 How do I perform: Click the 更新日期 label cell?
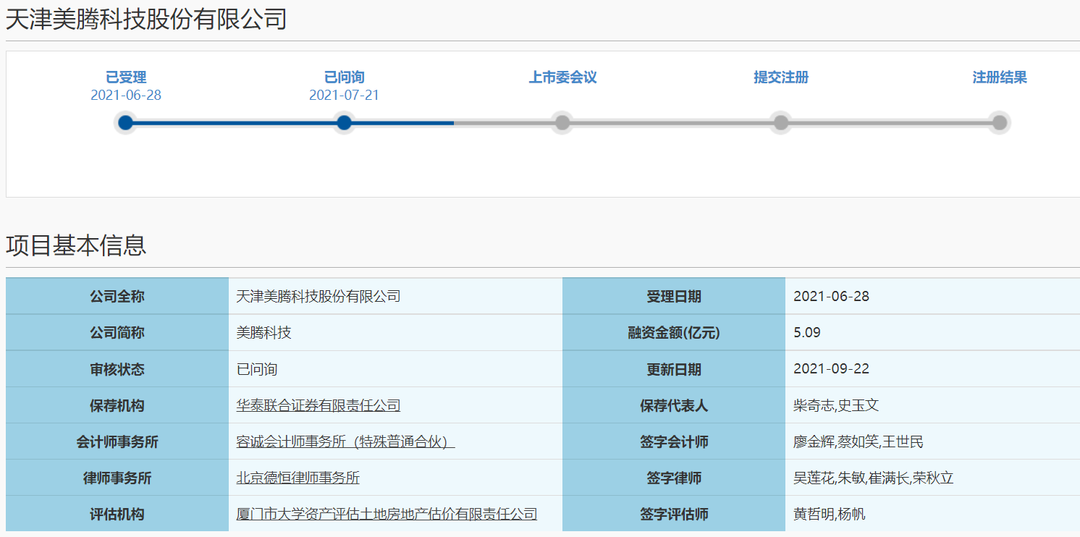[674, 369]
